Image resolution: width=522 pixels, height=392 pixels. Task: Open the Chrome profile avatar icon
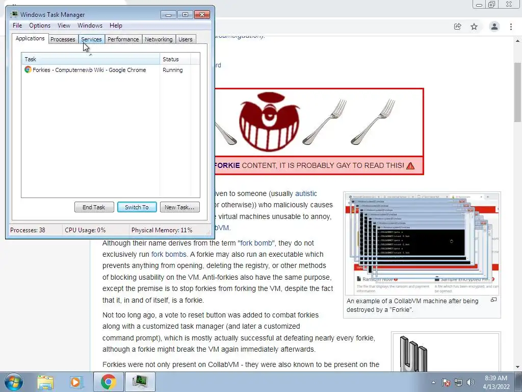pyautogui.click(x=494, y=27)
